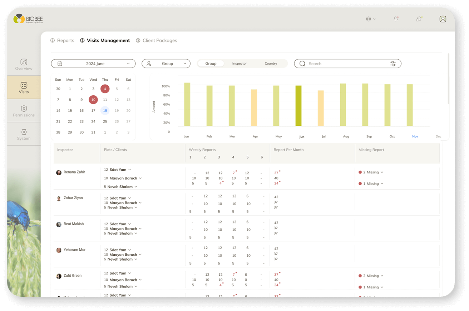Select day 18 in the calendar
469x311 pixels.
click(x=105, y=111)
